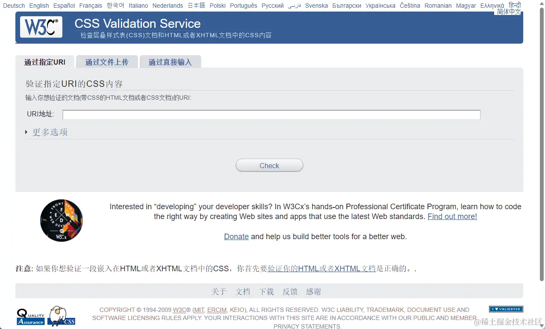This screenshot has height=329, width=545.
Task: Switch language to Svenska
Action: tap(316, 6)
